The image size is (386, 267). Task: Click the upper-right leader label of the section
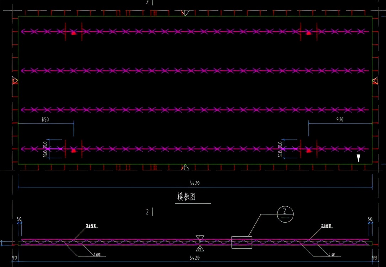327,226
